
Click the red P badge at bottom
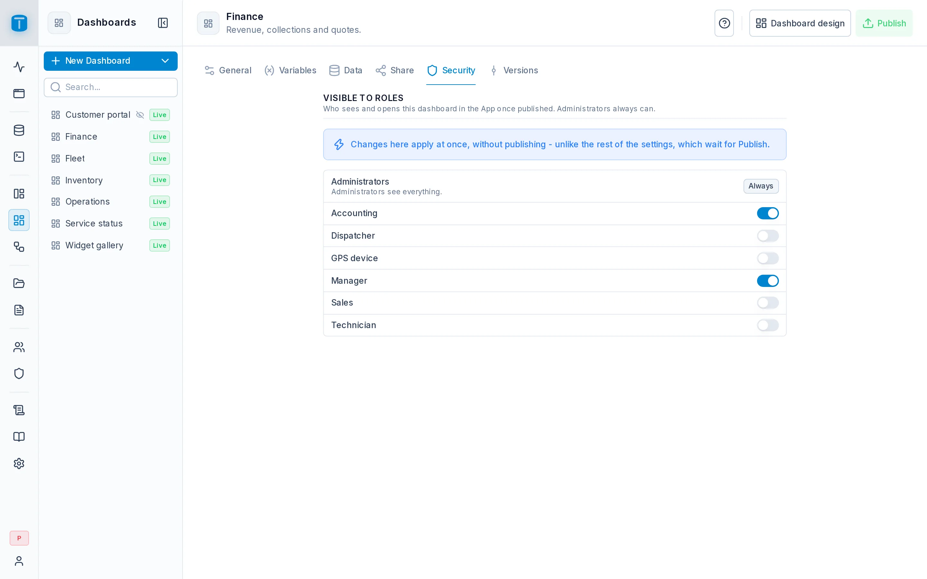[x=19, y=538]
